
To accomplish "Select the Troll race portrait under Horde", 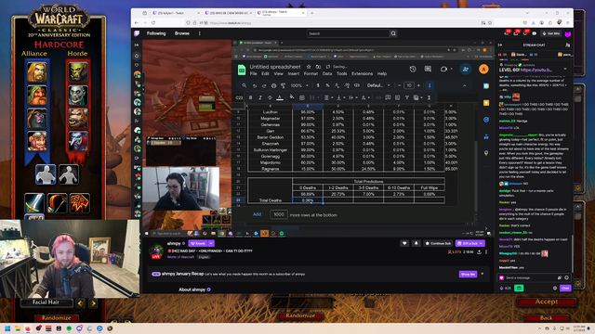I will [x=78, y=141].
